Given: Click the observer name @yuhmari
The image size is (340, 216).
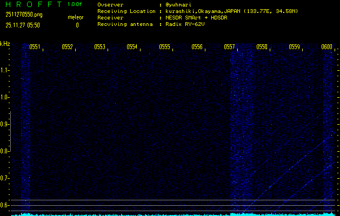Looking at the screenshot, I should coord(178,5).
